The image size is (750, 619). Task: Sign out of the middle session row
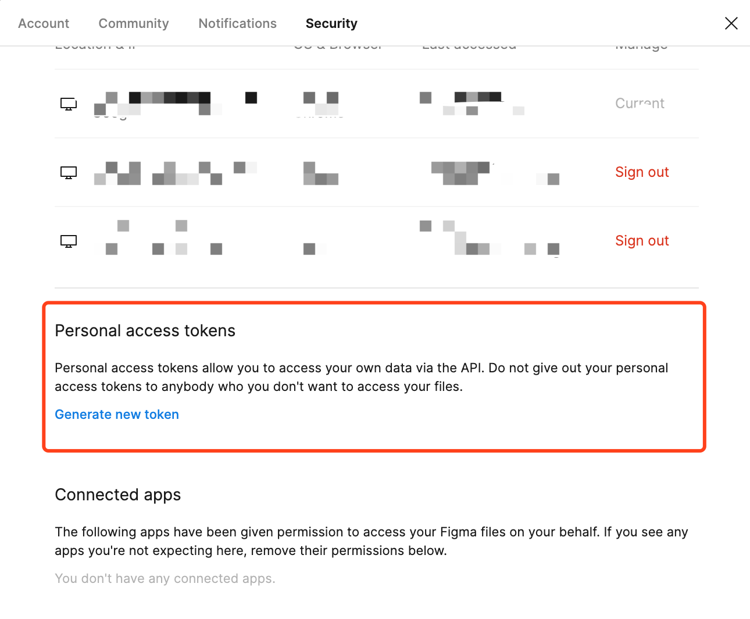click(x=642, y=172)
